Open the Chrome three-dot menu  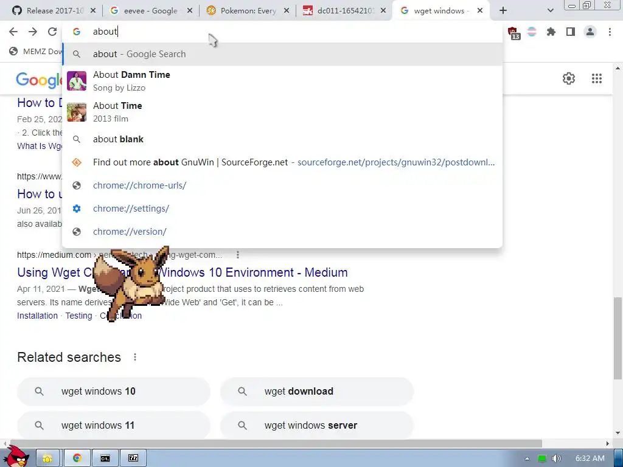[x=610, y=32]
